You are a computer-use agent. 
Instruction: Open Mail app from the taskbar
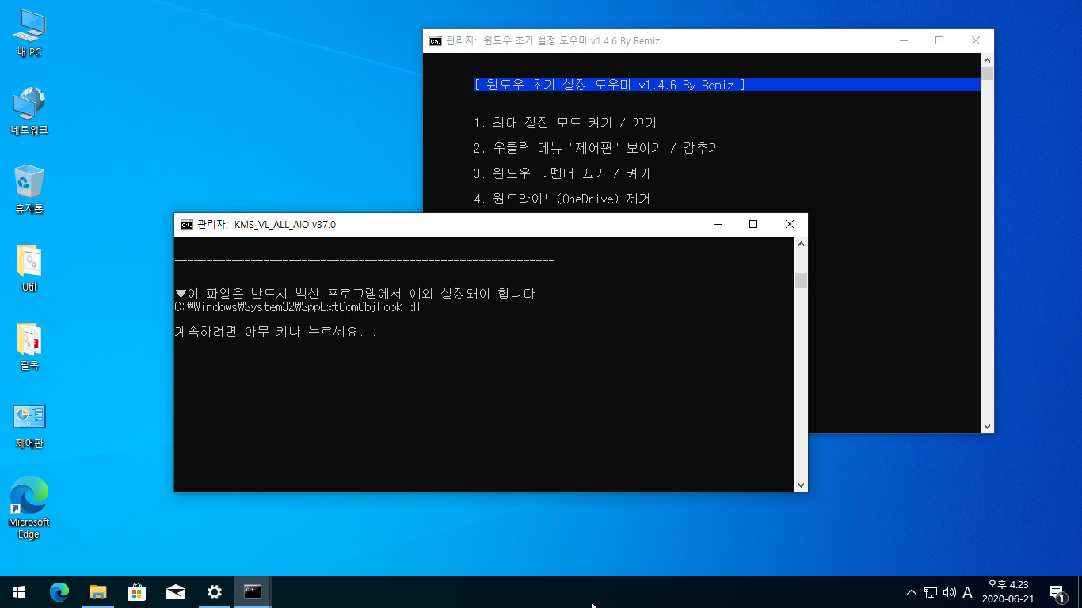(176, 592)
